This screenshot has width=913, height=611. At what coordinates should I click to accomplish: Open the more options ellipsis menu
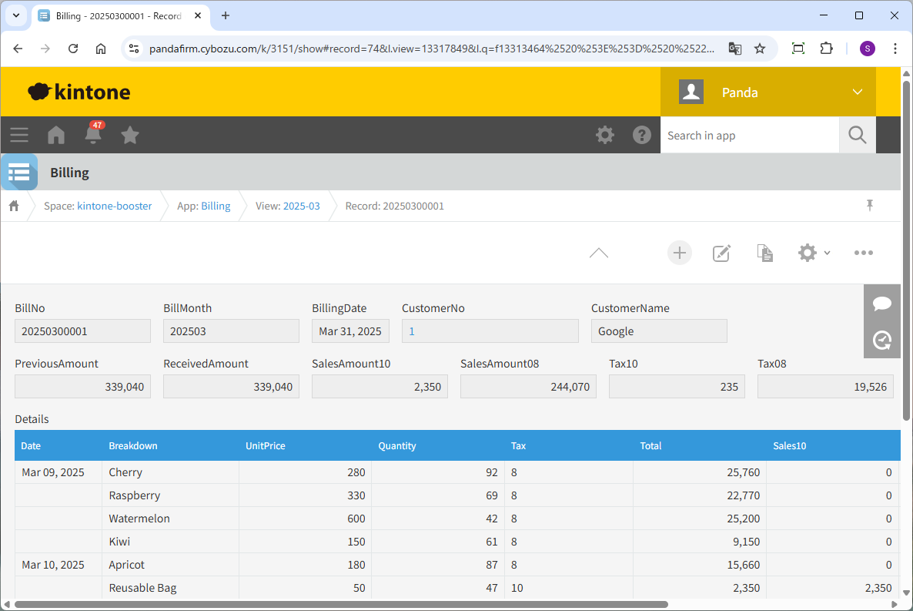click(863, 253)
